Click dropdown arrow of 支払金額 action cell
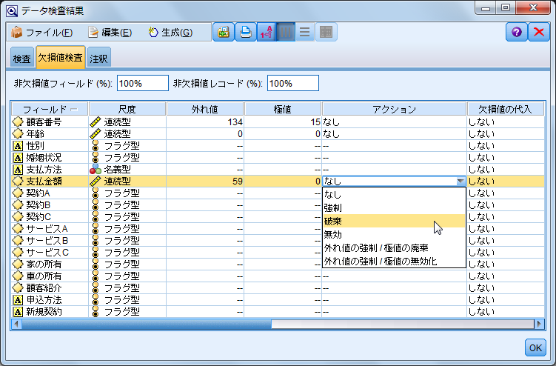This screenshot has height=366, width=556. tap(460, 182)
